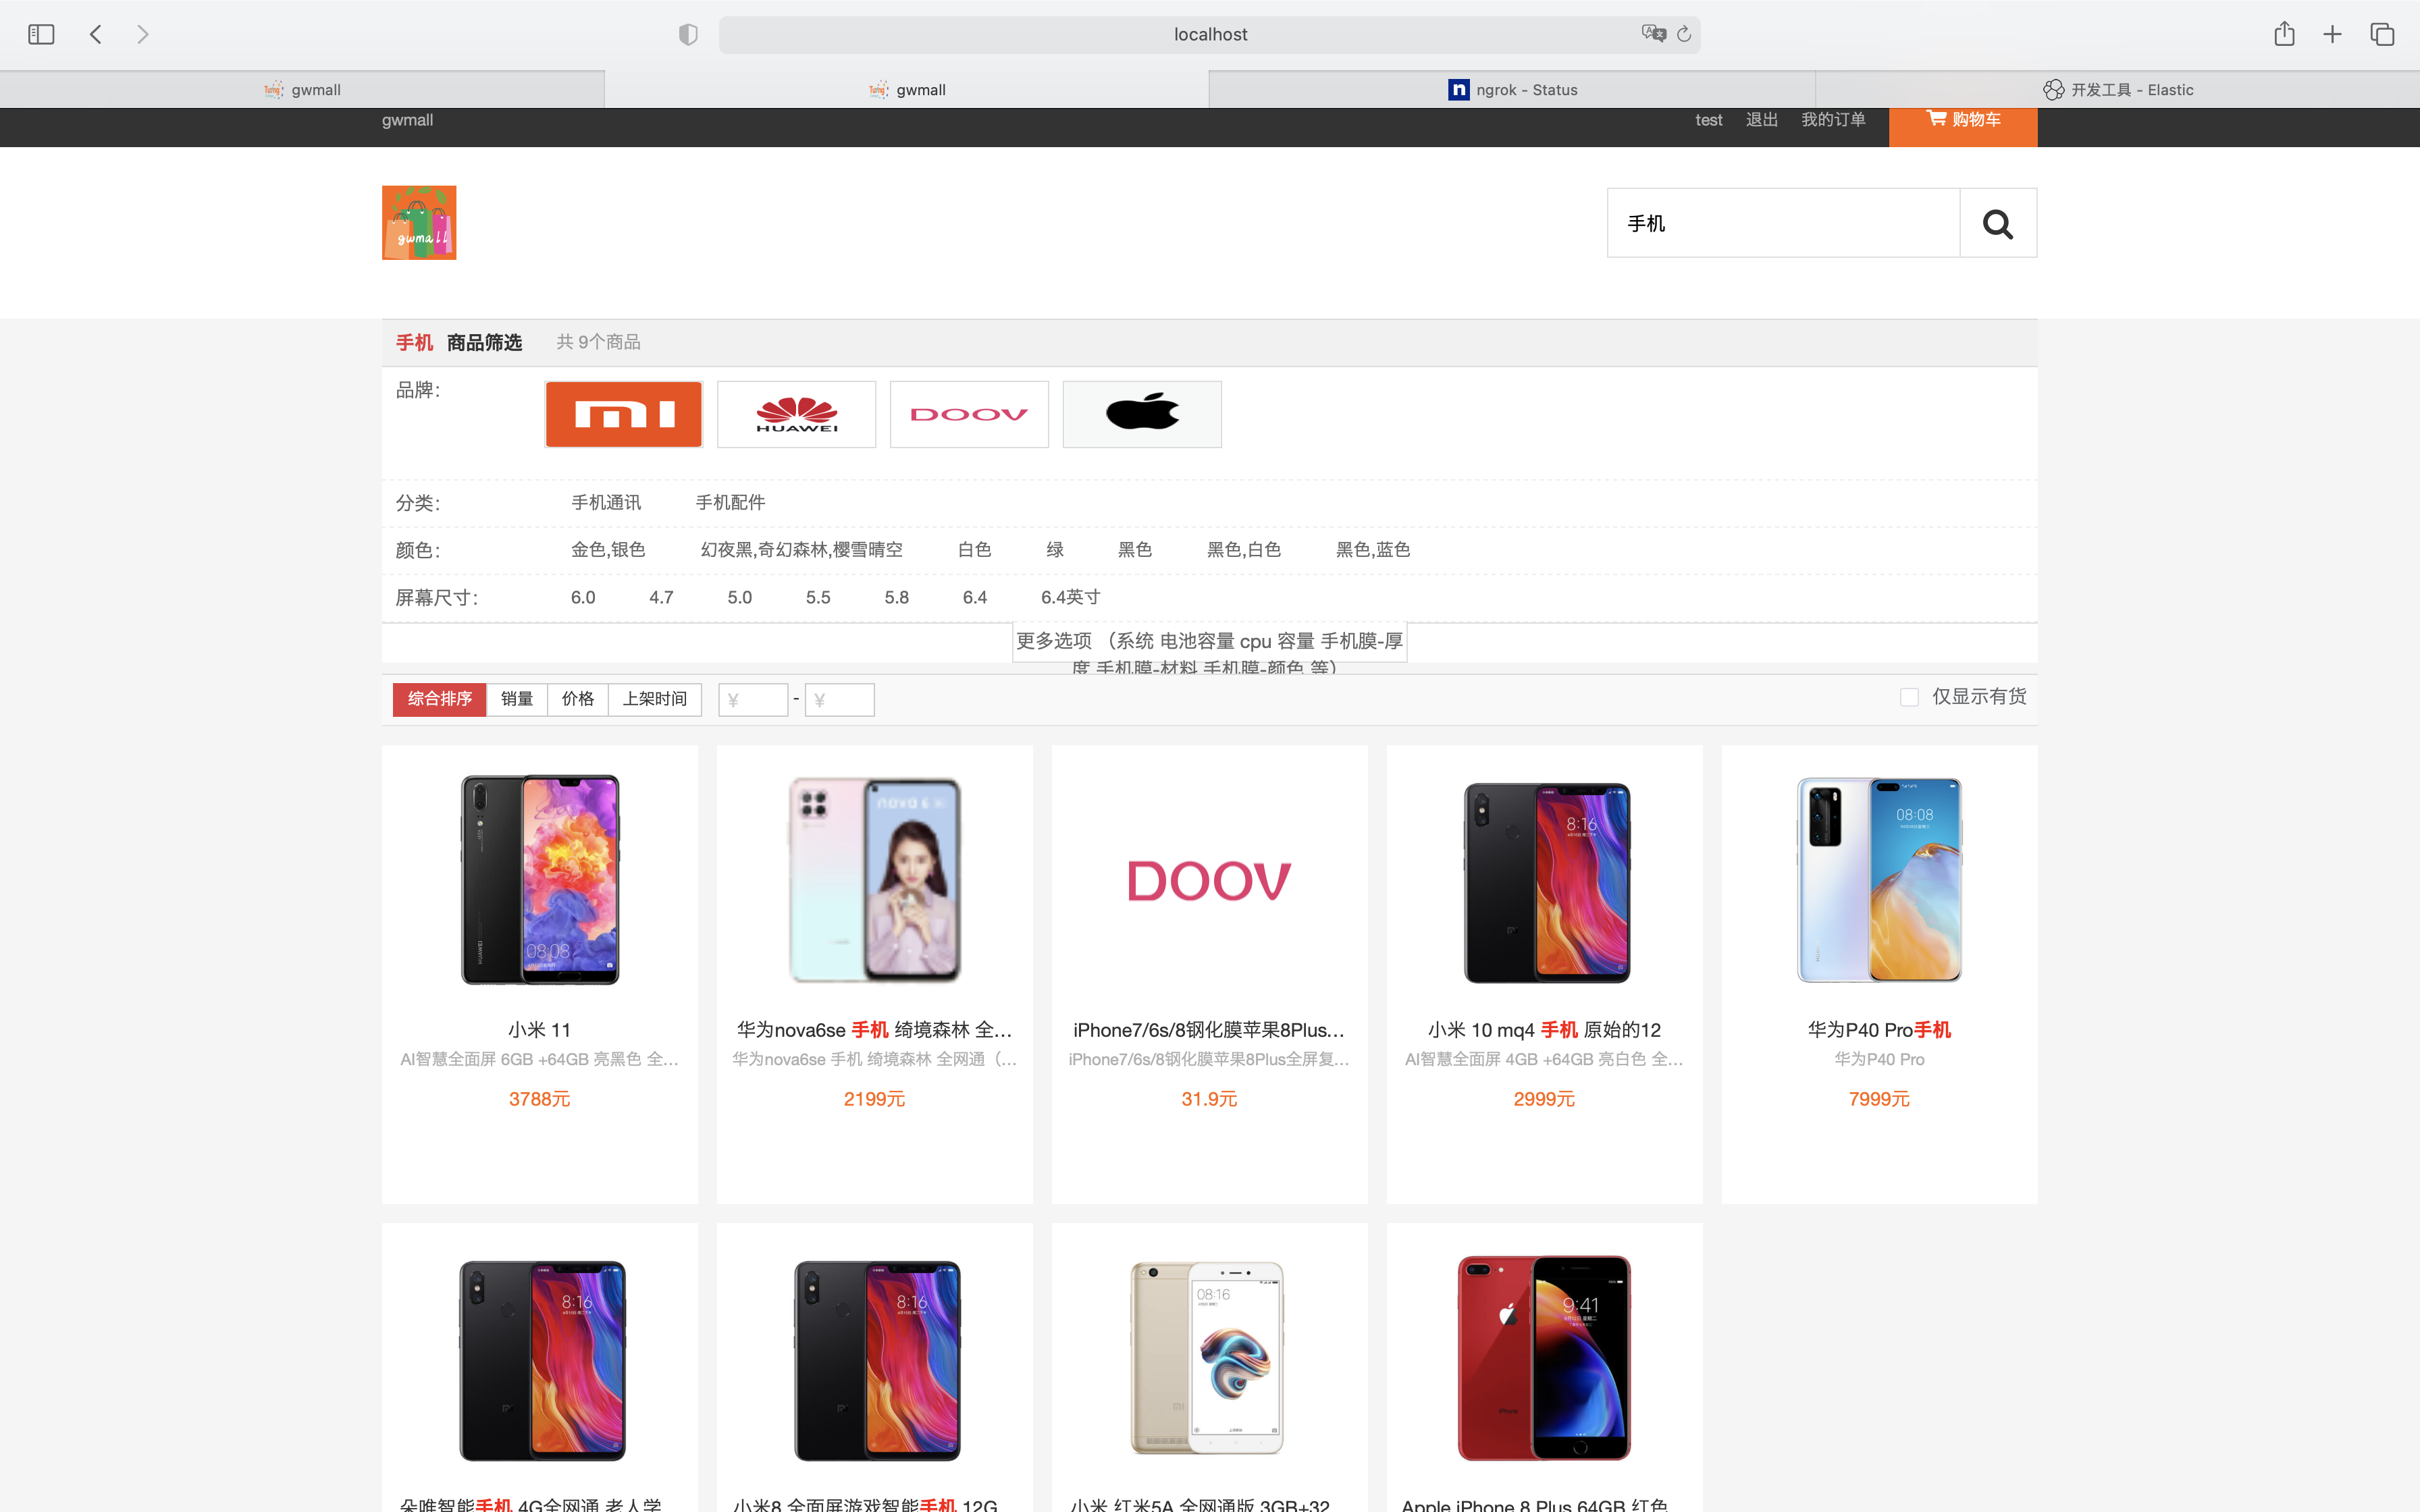2420x1512 pixels.
Task: Click the magnifying glass search button
Action: (x=1997, y=223)
